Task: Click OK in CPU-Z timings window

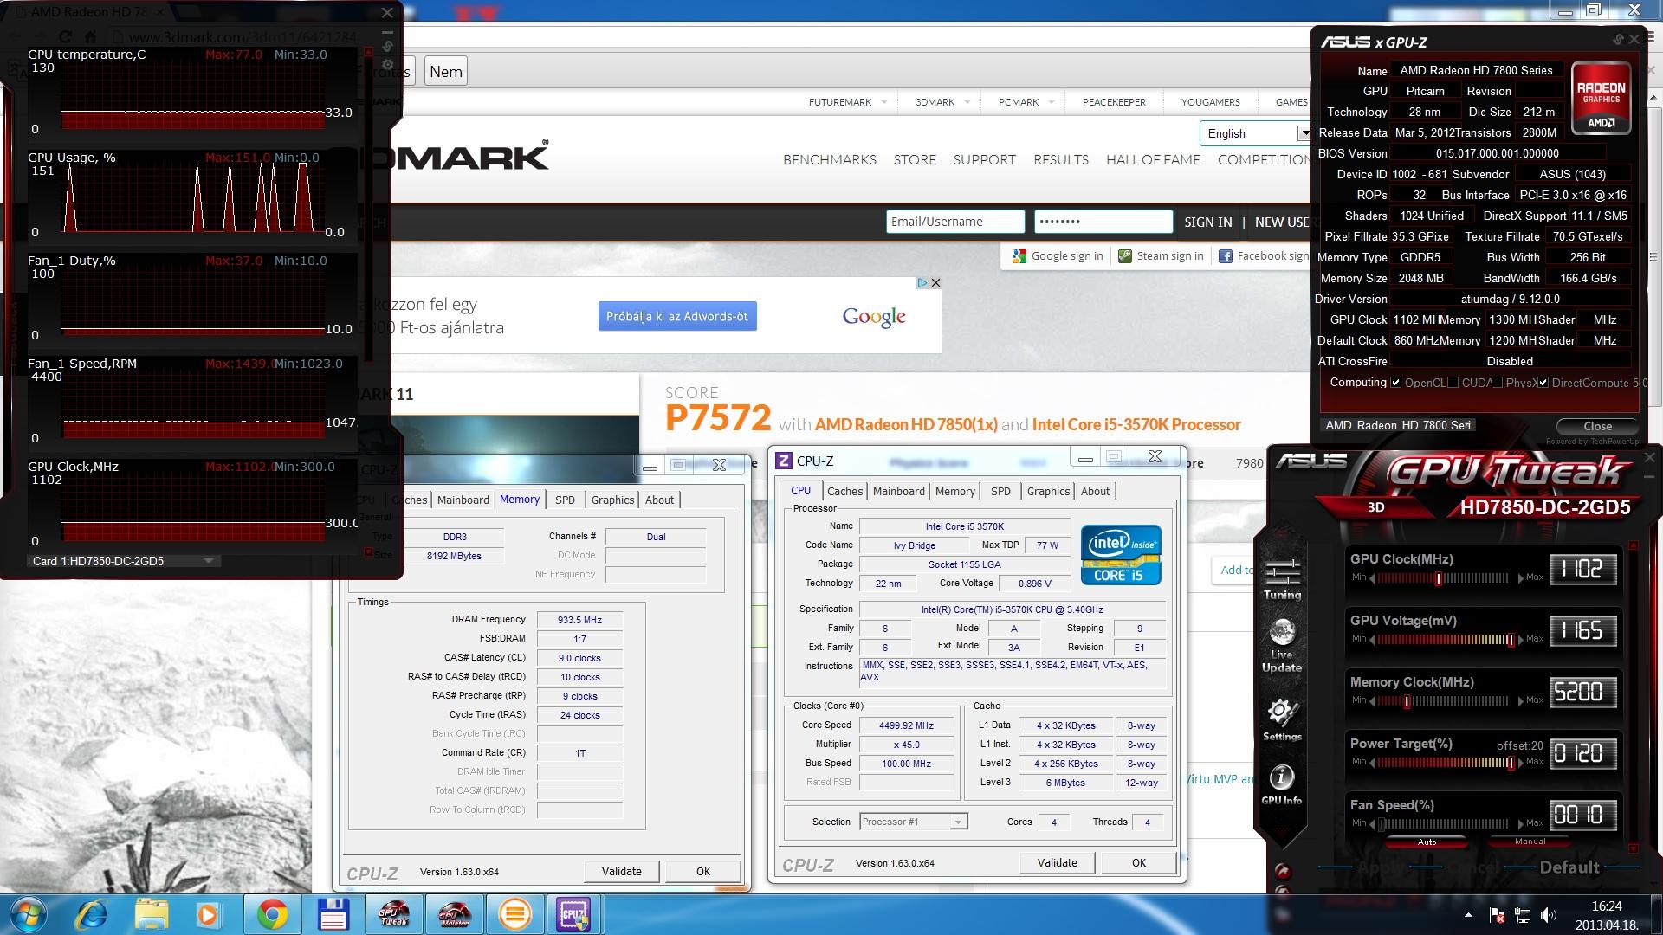Action: coord(703,871)
